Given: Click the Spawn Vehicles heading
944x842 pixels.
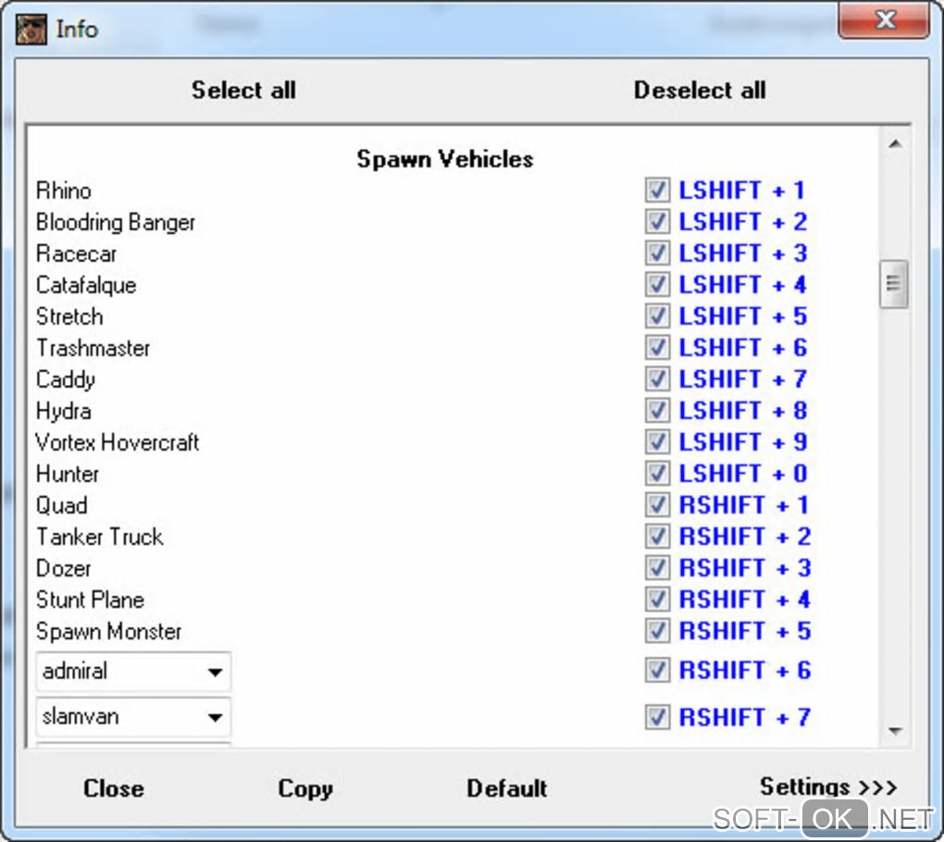Looking at the screenshot, I should pyautogui.click(x=445, y=159).
